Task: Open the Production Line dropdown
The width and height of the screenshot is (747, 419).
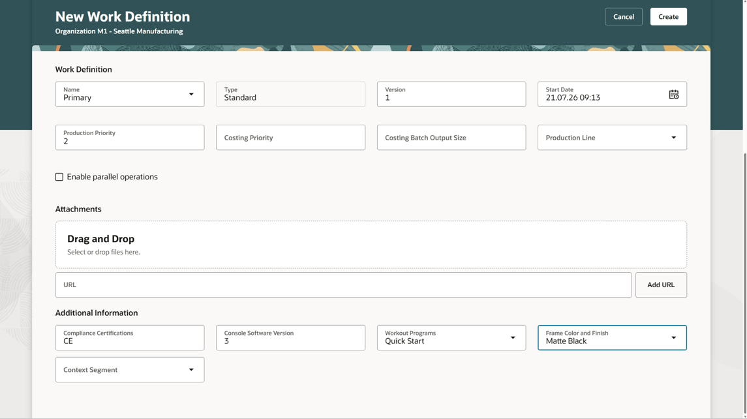Action: tap(673, 138)
